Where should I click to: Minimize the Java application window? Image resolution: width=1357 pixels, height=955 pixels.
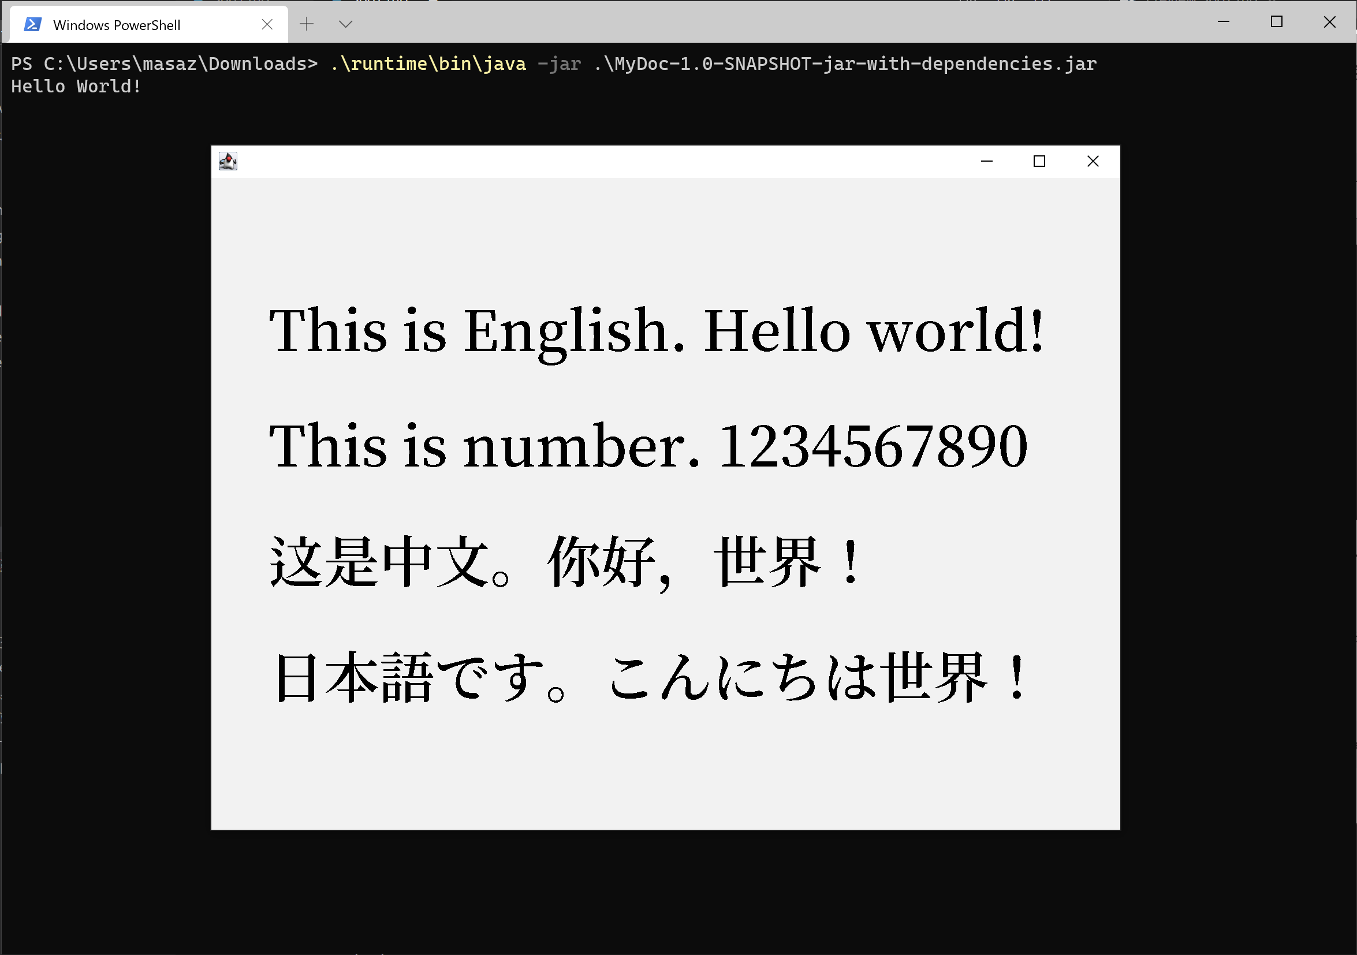click(986, 161)
